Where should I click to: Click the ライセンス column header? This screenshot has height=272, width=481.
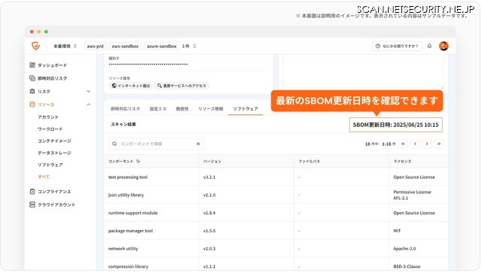coord(402,162)
